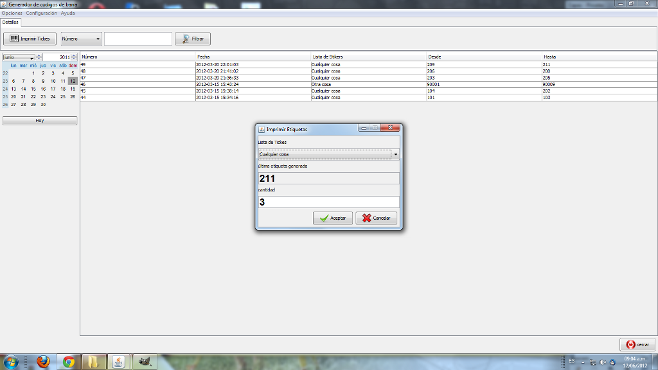Select the Detalles tab
The height and width of the screenshot is (370, 658).
tap(10, 22)
